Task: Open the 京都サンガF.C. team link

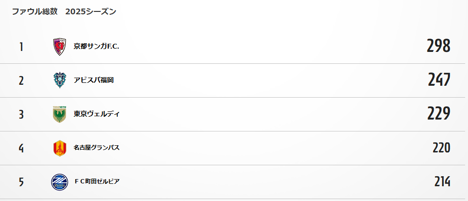Action: pos(96,47)
